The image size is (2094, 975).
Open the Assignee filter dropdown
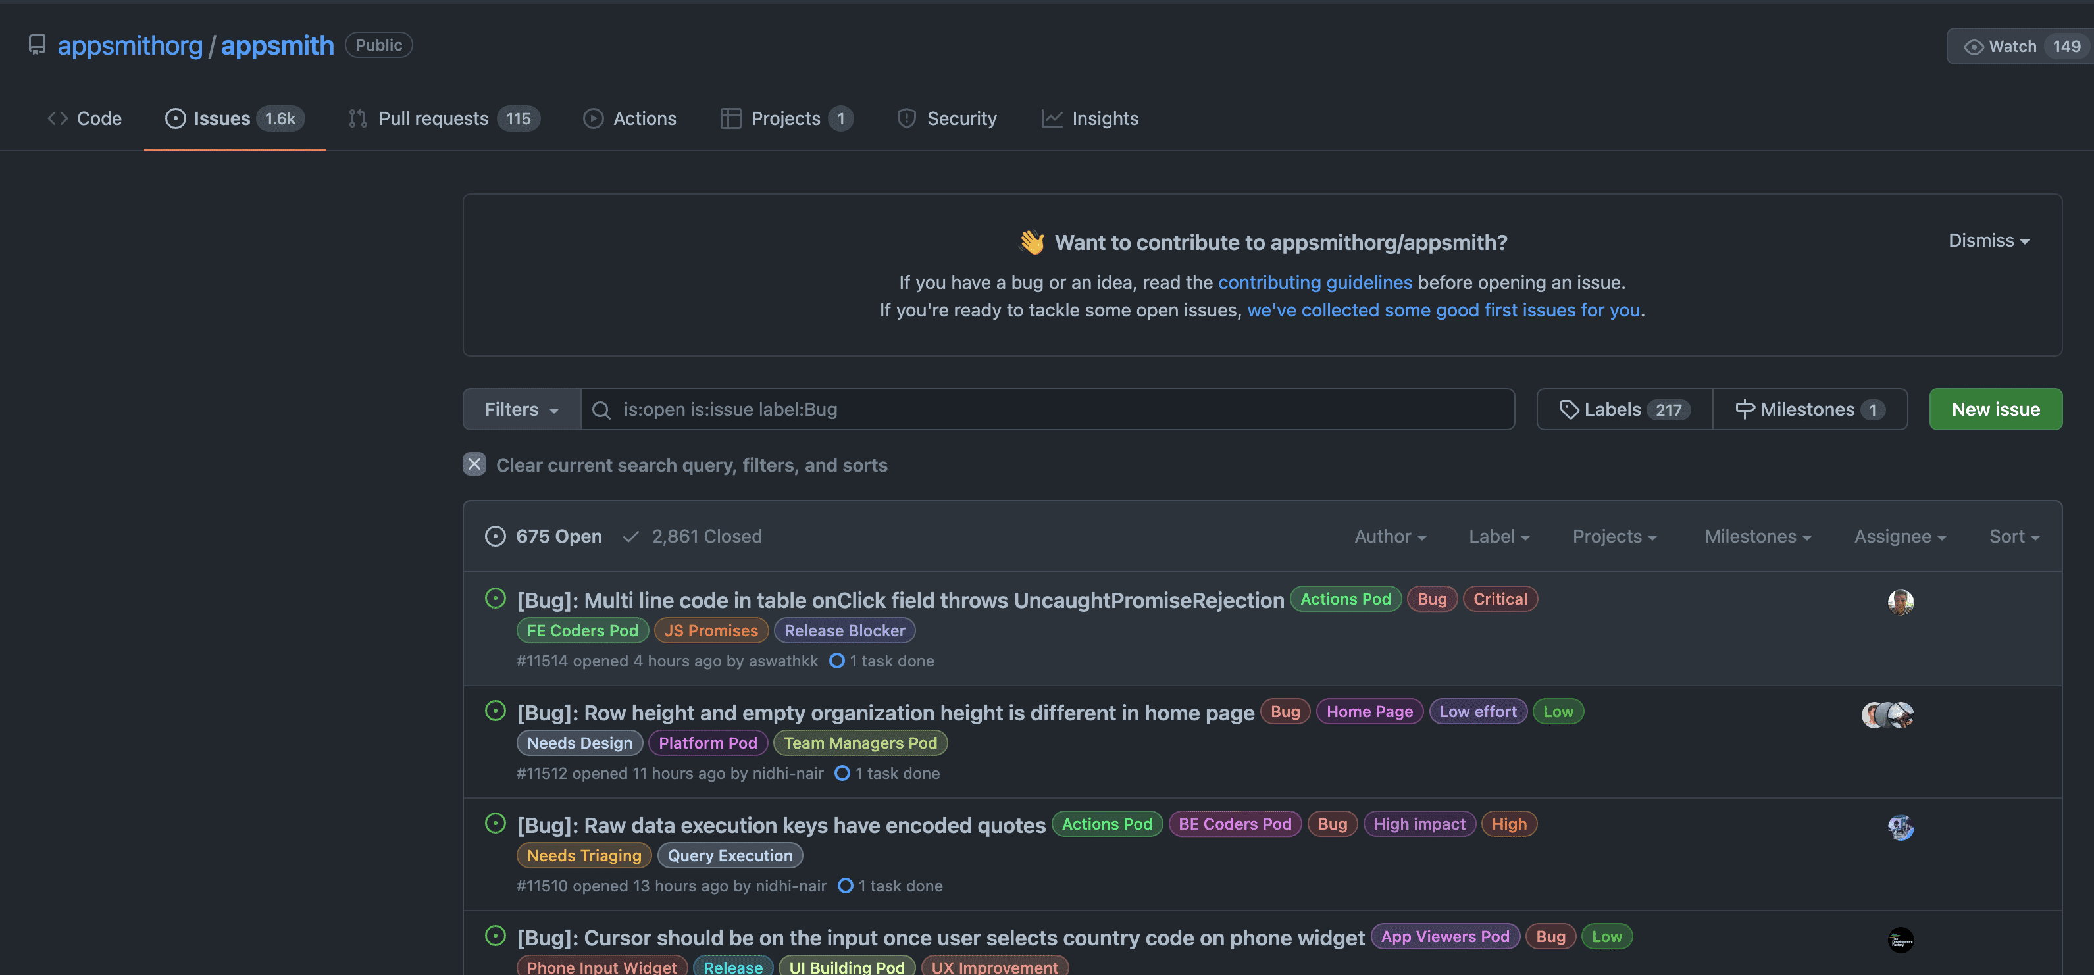point(1900,536)
